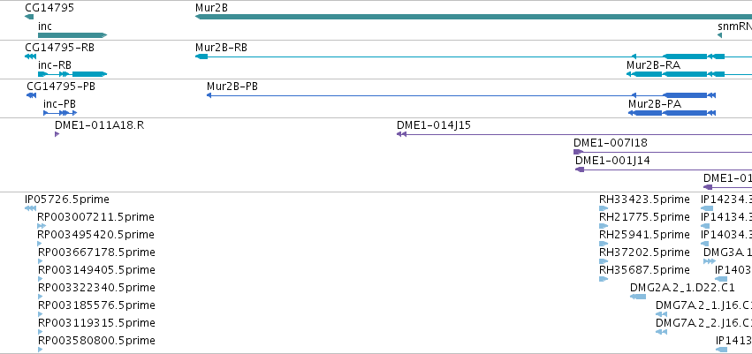752x354 pixels.
Task: Click the Mur2B-PB coding label
Action: (x=232, y=87)
